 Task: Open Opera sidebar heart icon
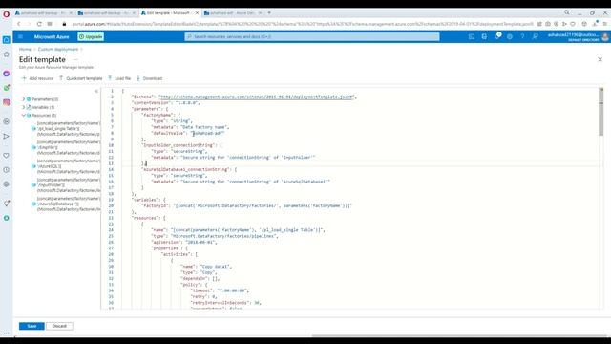click(7, 155)
